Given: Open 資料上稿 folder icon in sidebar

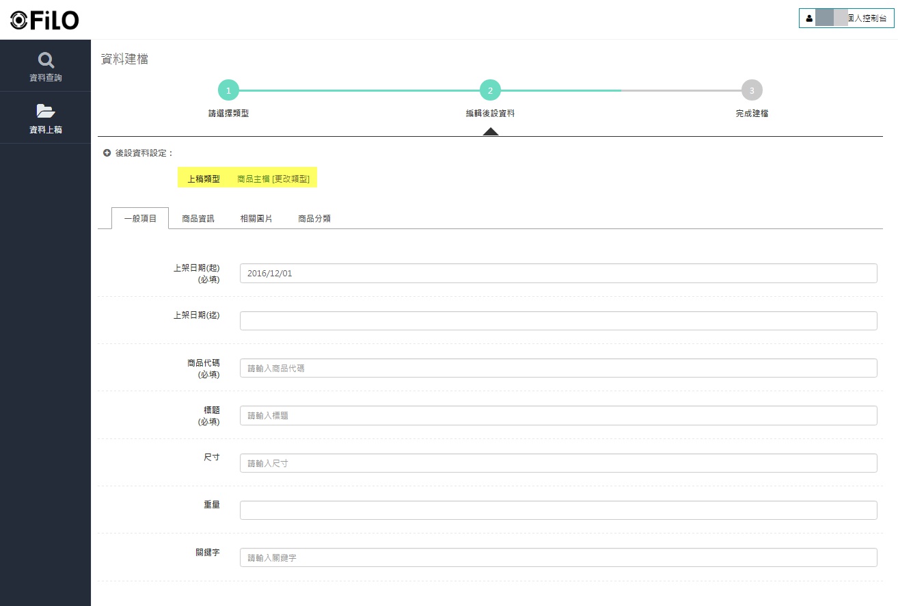Looking at the screenshot, I should 45,111.
